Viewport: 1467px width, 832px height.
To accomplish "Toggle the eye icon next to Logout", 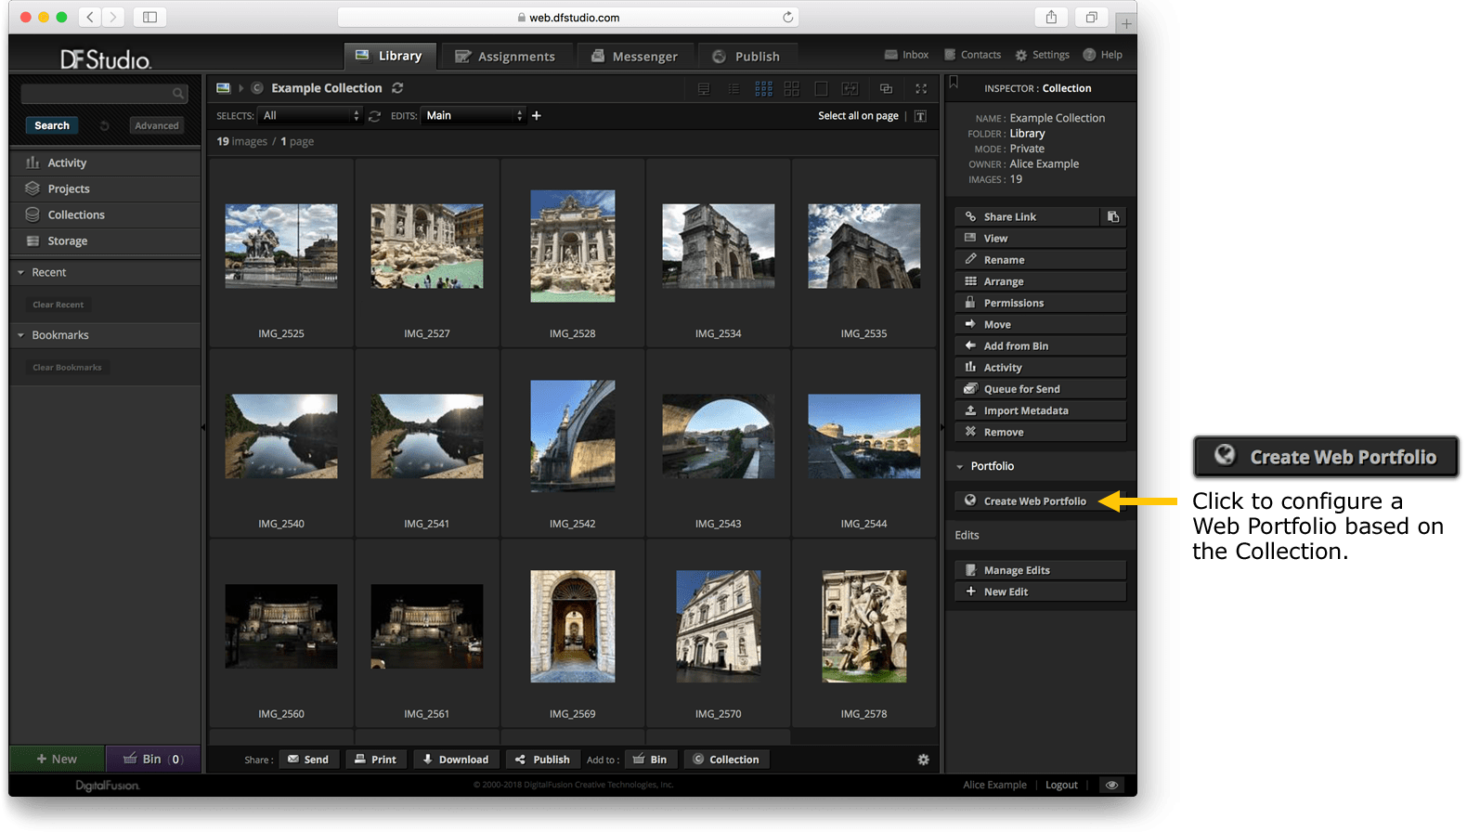I will 1110,786.
